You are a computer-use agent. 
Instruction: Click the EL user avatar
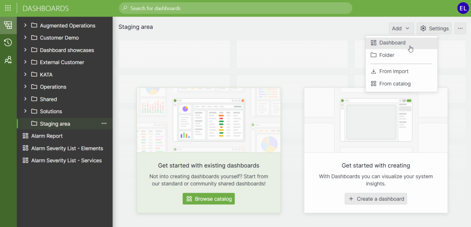[x=463, y=8]
